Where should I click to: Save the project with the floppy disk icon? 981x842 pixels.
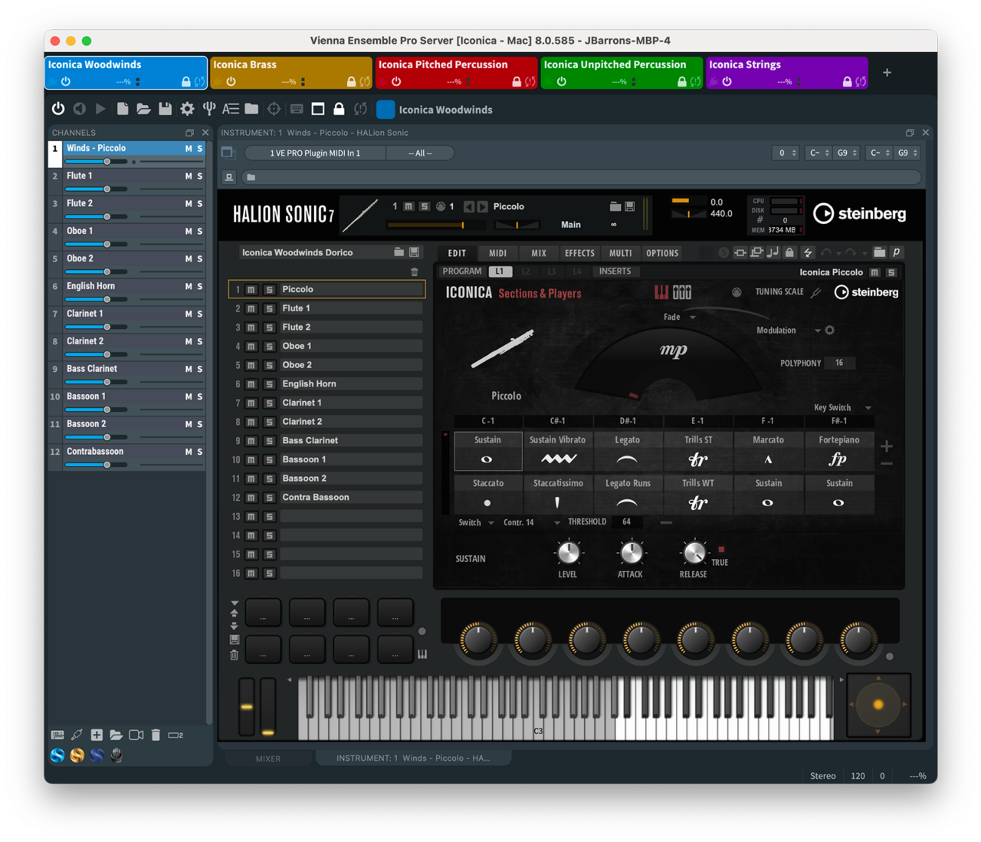(165, 109)
